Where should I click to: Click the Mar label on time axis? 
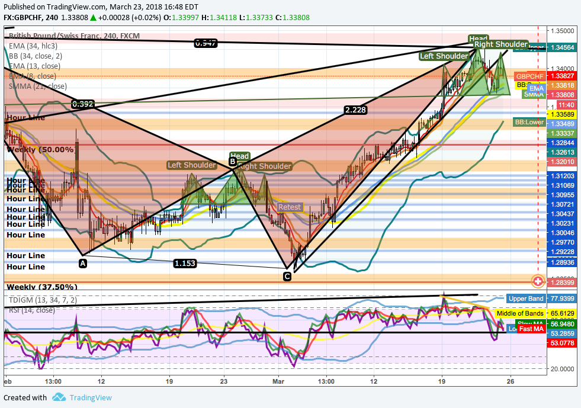(278, 381)
